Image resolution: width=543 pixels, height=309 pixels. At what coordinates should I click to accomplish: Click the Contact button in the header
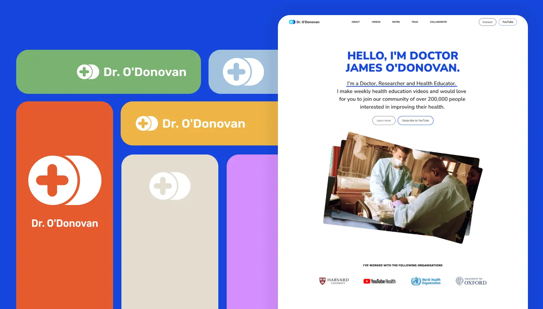click(x=488, y=22)
